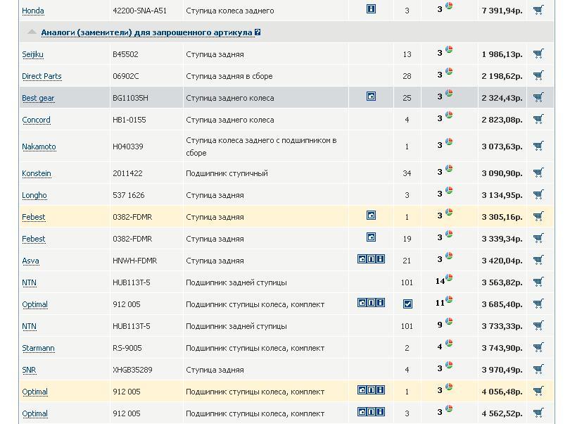Viewport: 570px width, 424px height.
Task: Open the statistics pie icon for Concord
Action: pos(449,115)
